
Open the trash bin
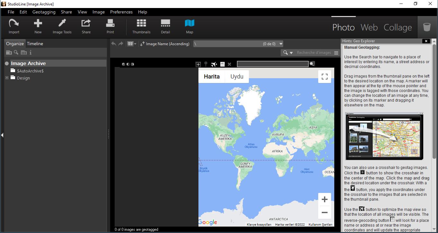[427, 27]
